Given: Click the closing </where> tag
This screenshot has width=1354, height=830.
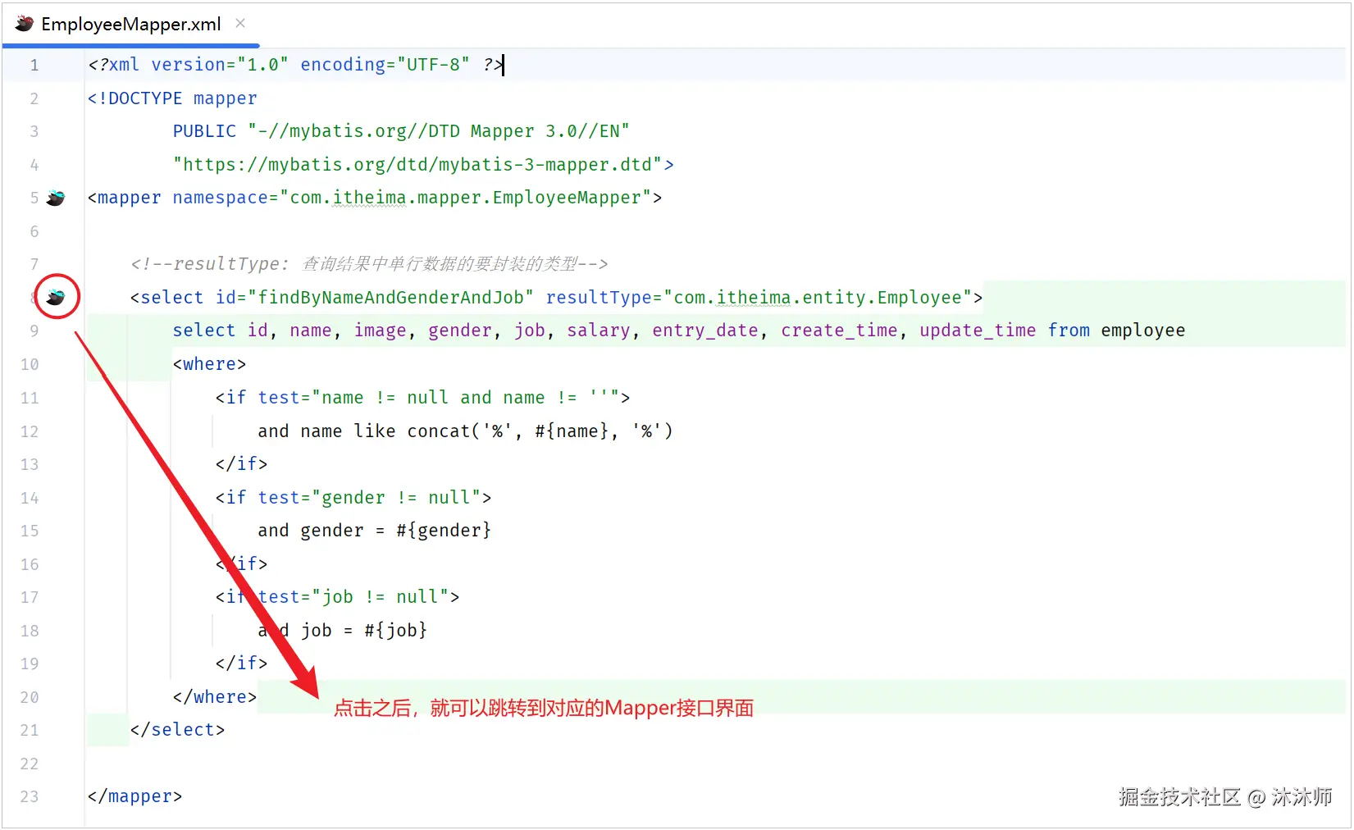Looking at the screenshot, I should [x=215, y=696].
